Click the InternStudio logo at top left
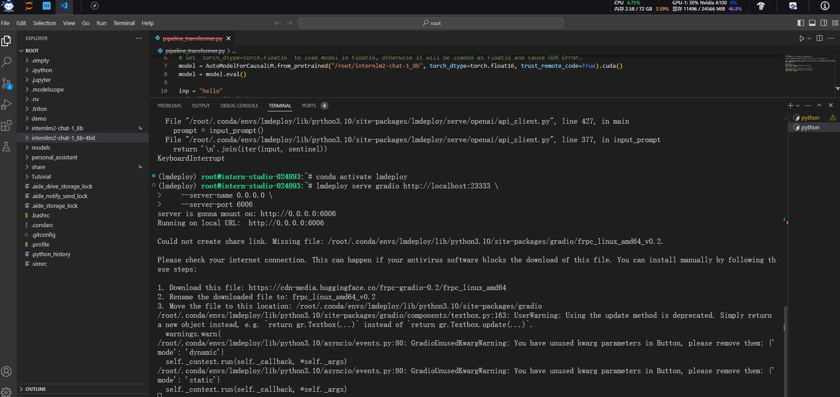840x397 pixels. click(8, 6)
